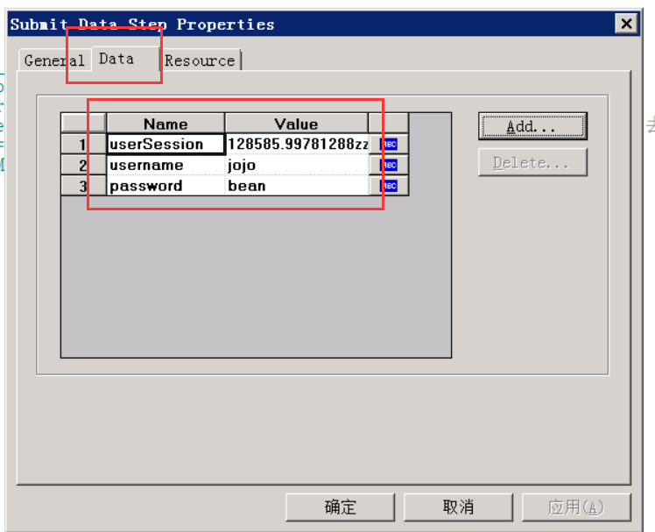The image size is (655, 532).
Task: Click the 应用(A) apply button
Action: pyautogui.click(x=575, y=507)
